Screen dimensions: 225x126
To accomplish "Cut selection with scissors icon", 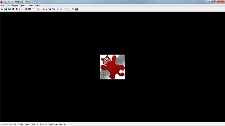I will [x=22, y=9].
